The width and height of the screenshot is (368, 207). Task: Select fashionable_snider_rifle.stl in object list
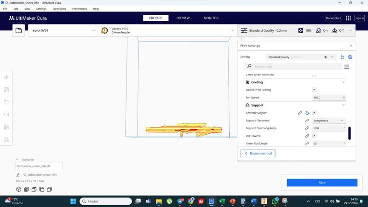tap(39, 166)
